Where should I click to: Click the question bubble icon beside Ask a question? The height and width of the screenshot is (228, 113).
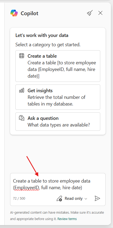pyautogui.click(x=21, y=118)
